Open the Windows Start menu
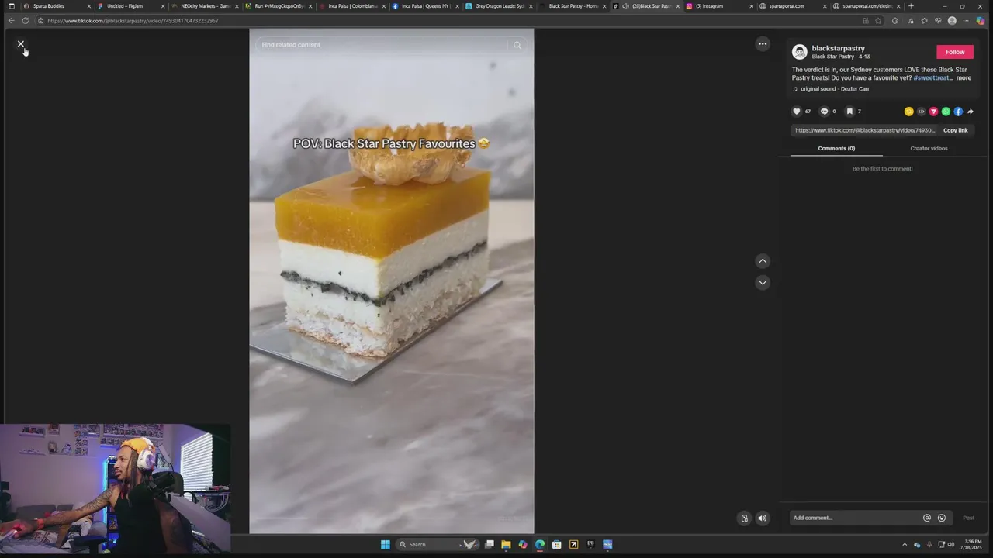 click(x=386, y=544)
